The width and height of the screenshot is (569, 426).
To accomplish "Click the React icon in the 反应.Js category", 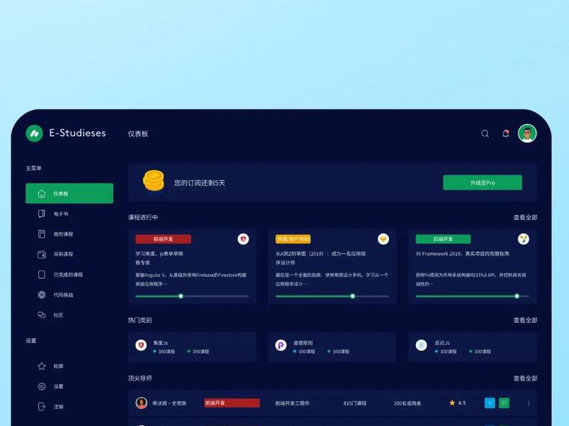I will 421,345.
